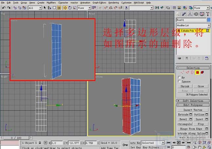Select Border sub-object level

point(192,72)
